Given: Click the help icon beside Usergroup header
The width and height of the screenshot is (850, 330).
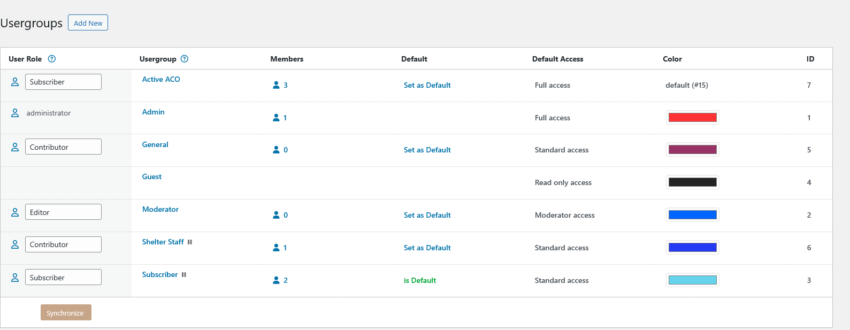Looking at the screenshot, I should tap(185, 59).
